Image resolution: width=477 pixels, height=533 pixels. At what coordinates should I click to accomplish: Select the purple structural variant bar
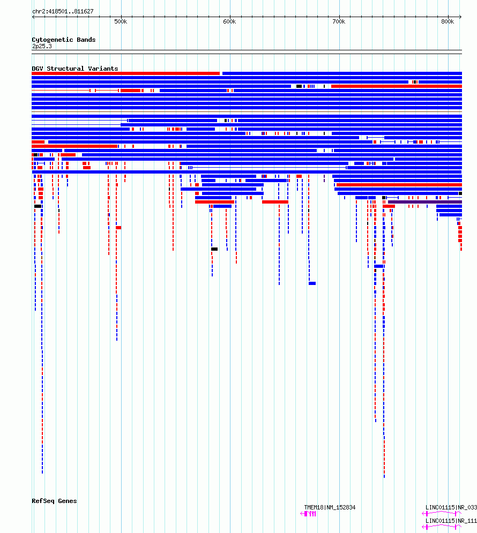click(x=425, y=202)
